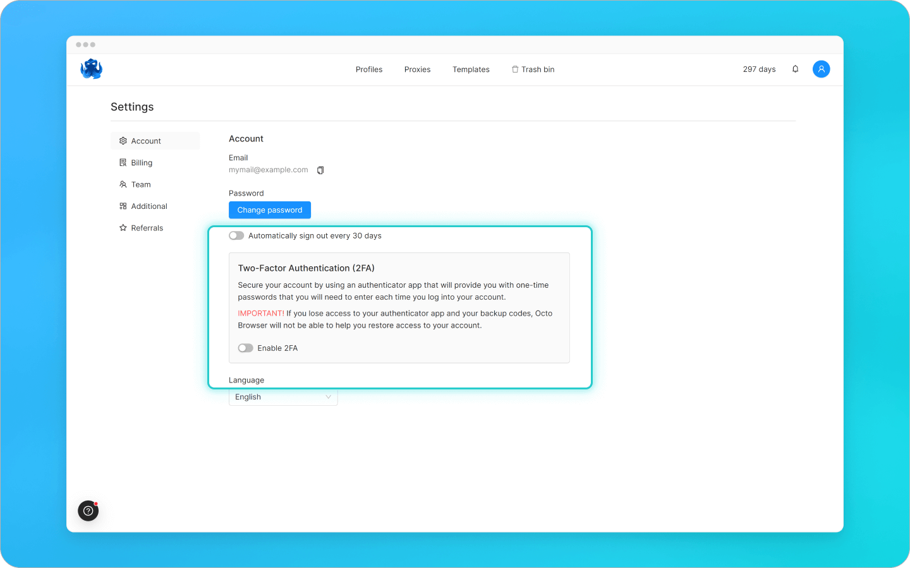Click the star icon beside Referrals
This screenshot has height=568, width=910.
click(123, 228)
